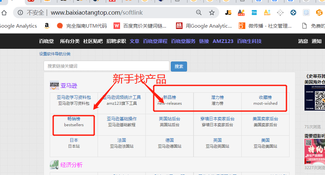
Task: Open the AZ PRO extension icon
Action: 241,13
